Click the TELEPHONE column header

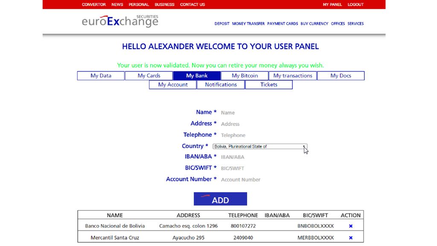click(243, 215)
